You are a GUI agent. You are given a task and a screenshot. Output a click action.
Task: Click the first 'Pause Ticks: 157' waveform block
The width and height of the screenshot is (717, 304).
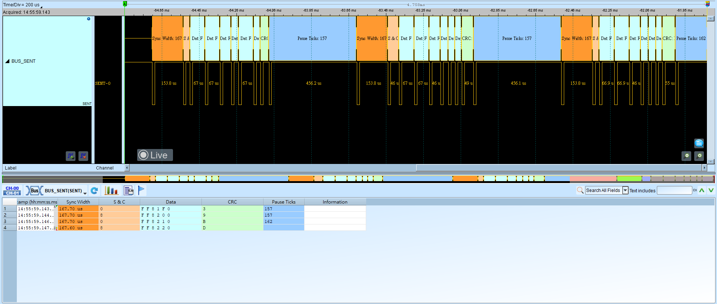coord(312,38)
